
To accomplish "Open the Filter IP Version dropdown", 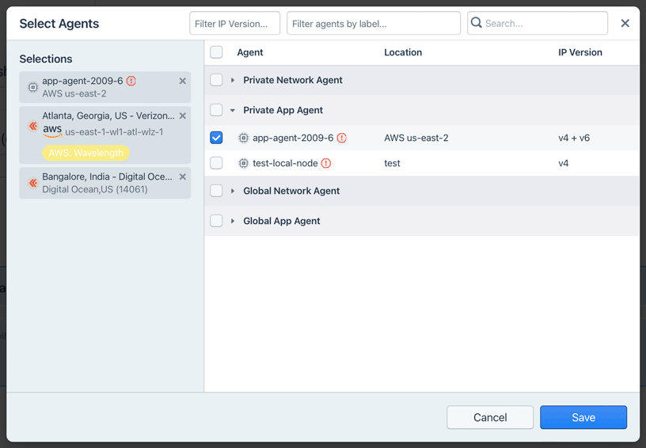I will pyautogui.click(x=235, y=24).
